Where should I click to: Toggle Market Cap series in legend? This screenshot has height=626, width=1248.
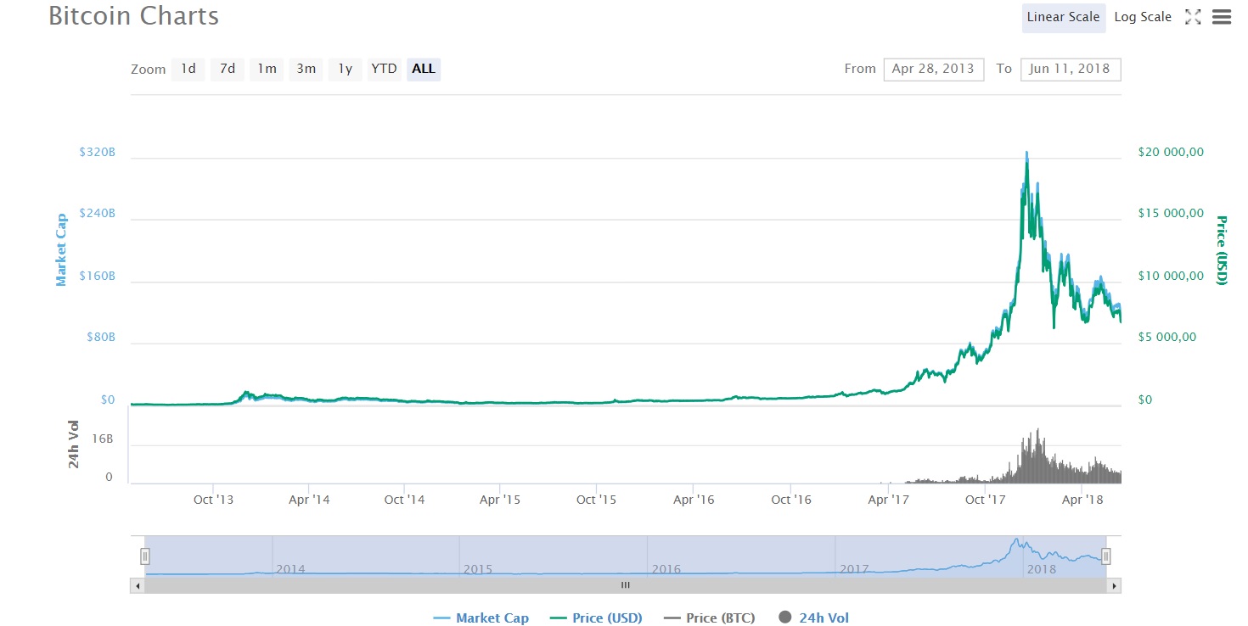(481, 618)
